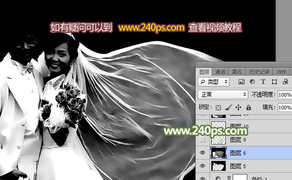Toggle visibility of the adjustment layer at bottom

point(203,178)
